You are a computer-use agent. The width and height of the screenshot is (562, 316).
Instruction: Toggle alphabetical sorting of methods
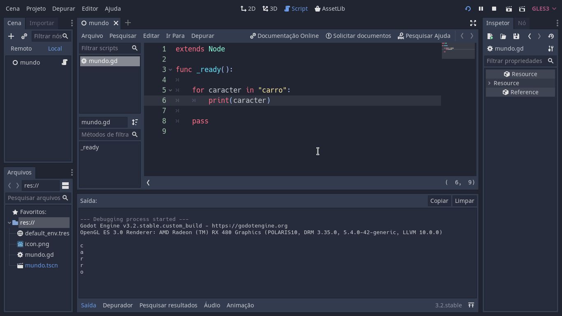(135, 122)
